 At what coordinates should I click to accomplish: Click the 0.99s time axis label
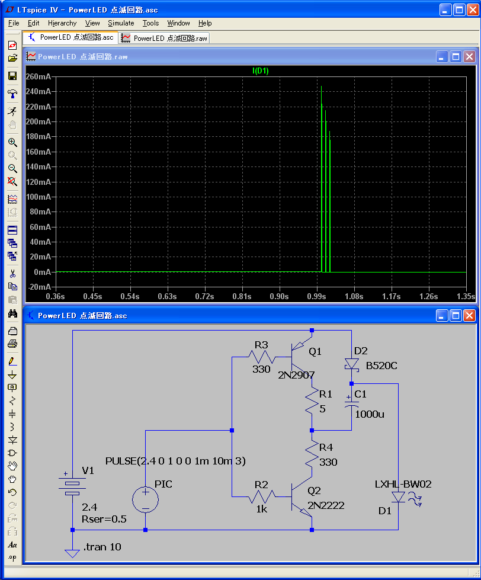click(316, 296)
